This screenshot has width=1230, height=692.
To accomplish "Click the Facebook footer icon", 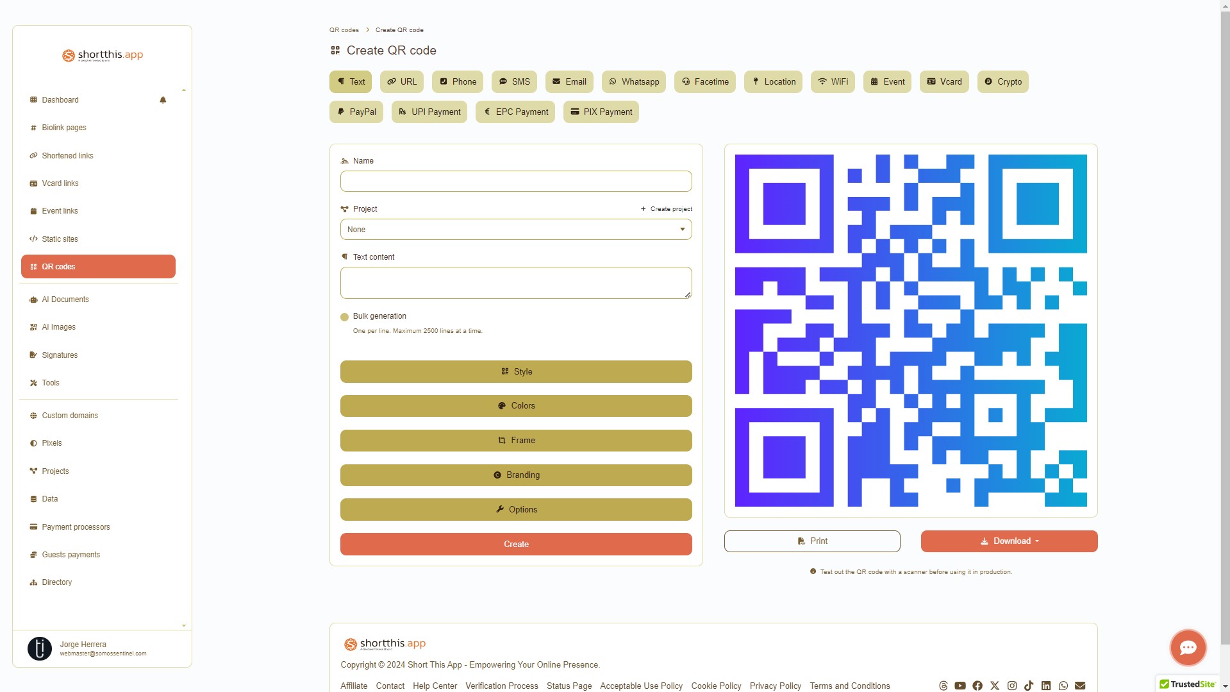I will click(x=977, y=686).
